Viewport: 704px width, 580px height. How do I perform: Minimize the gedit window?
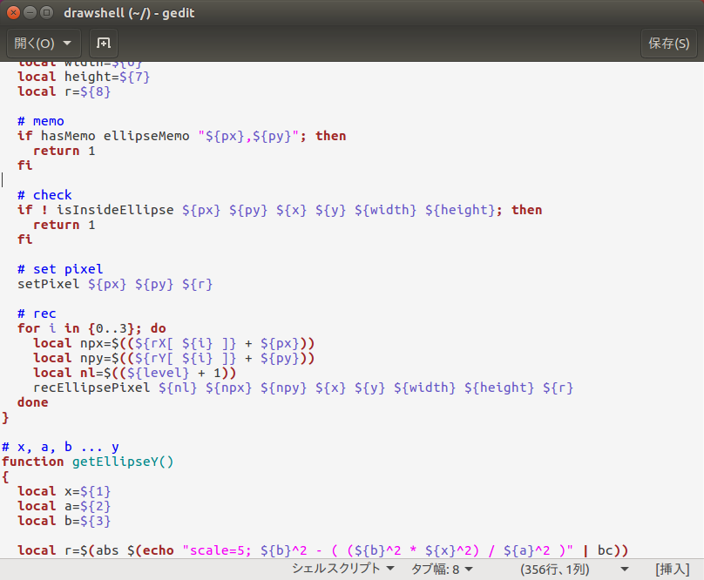pos(31,13)
